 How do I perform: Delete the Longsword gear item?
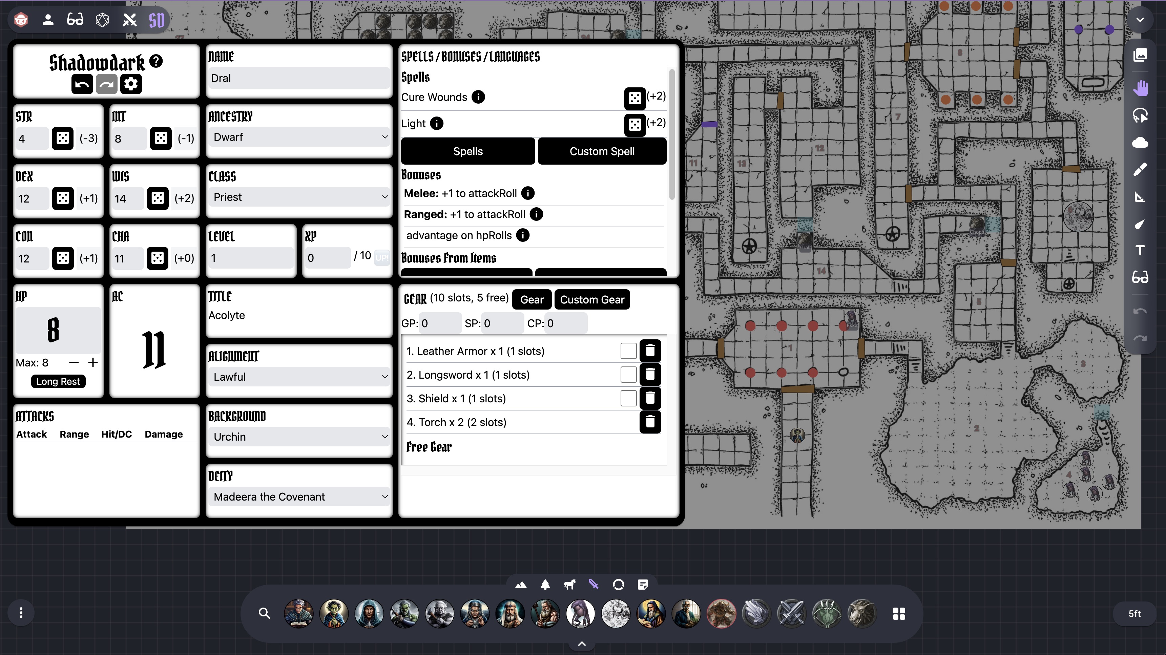tap(650, 374)
